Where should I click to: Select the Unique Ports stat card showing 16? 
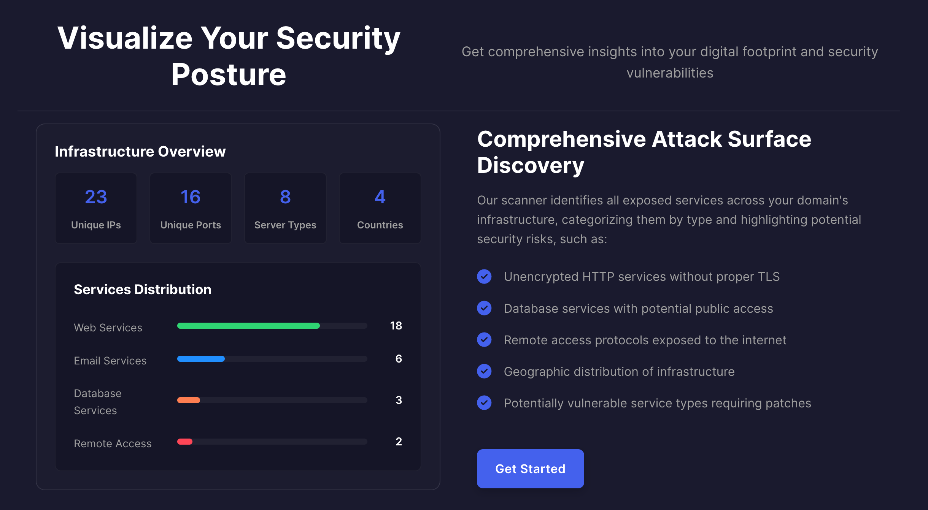point(191,208)
